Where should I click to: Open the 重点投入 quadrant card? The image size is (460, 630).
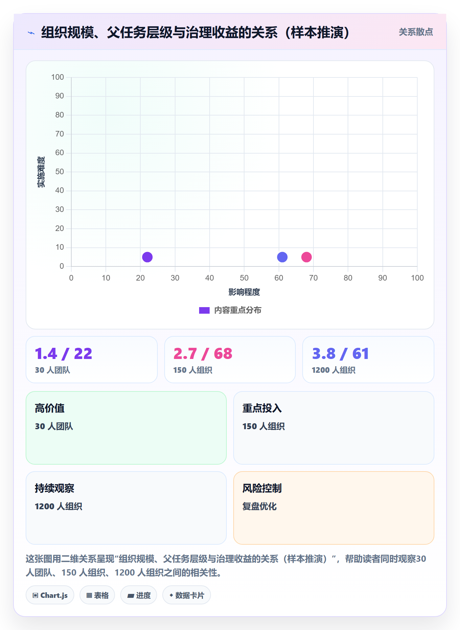[x=334, y=428]
